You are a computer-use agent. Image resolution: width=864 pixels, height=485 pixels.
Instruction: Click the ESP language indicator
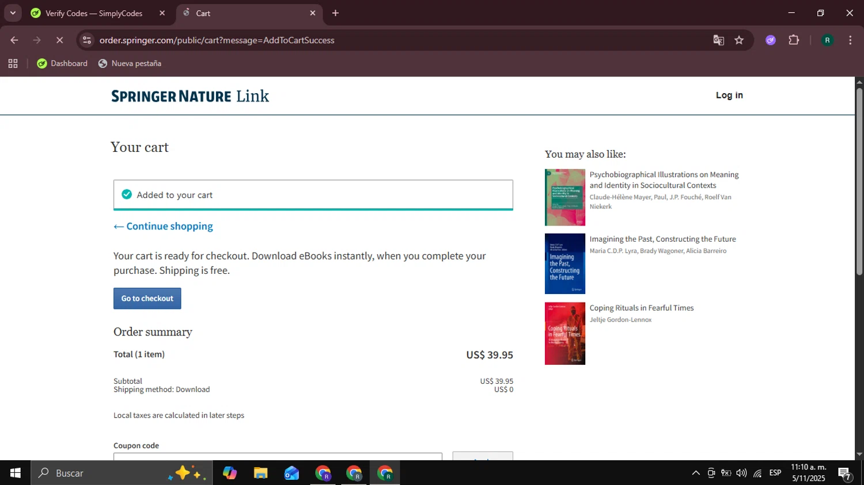pos(775,473)
